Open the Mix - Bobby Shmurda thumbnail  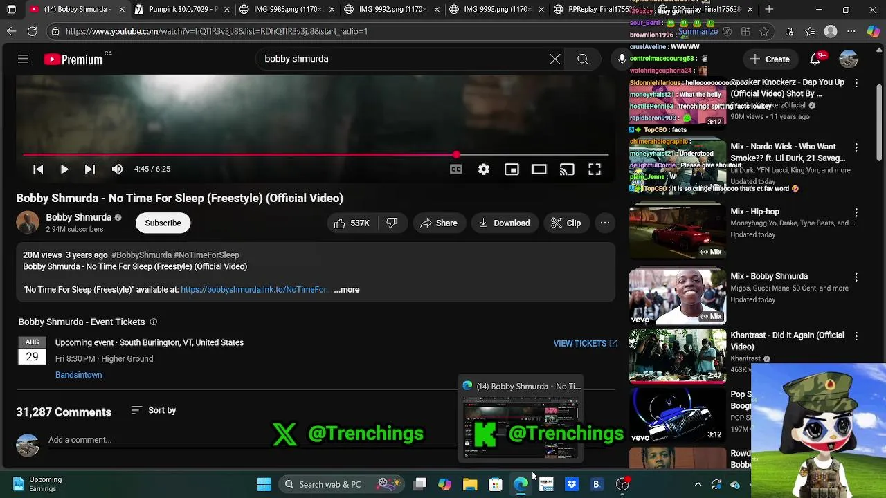678,297
